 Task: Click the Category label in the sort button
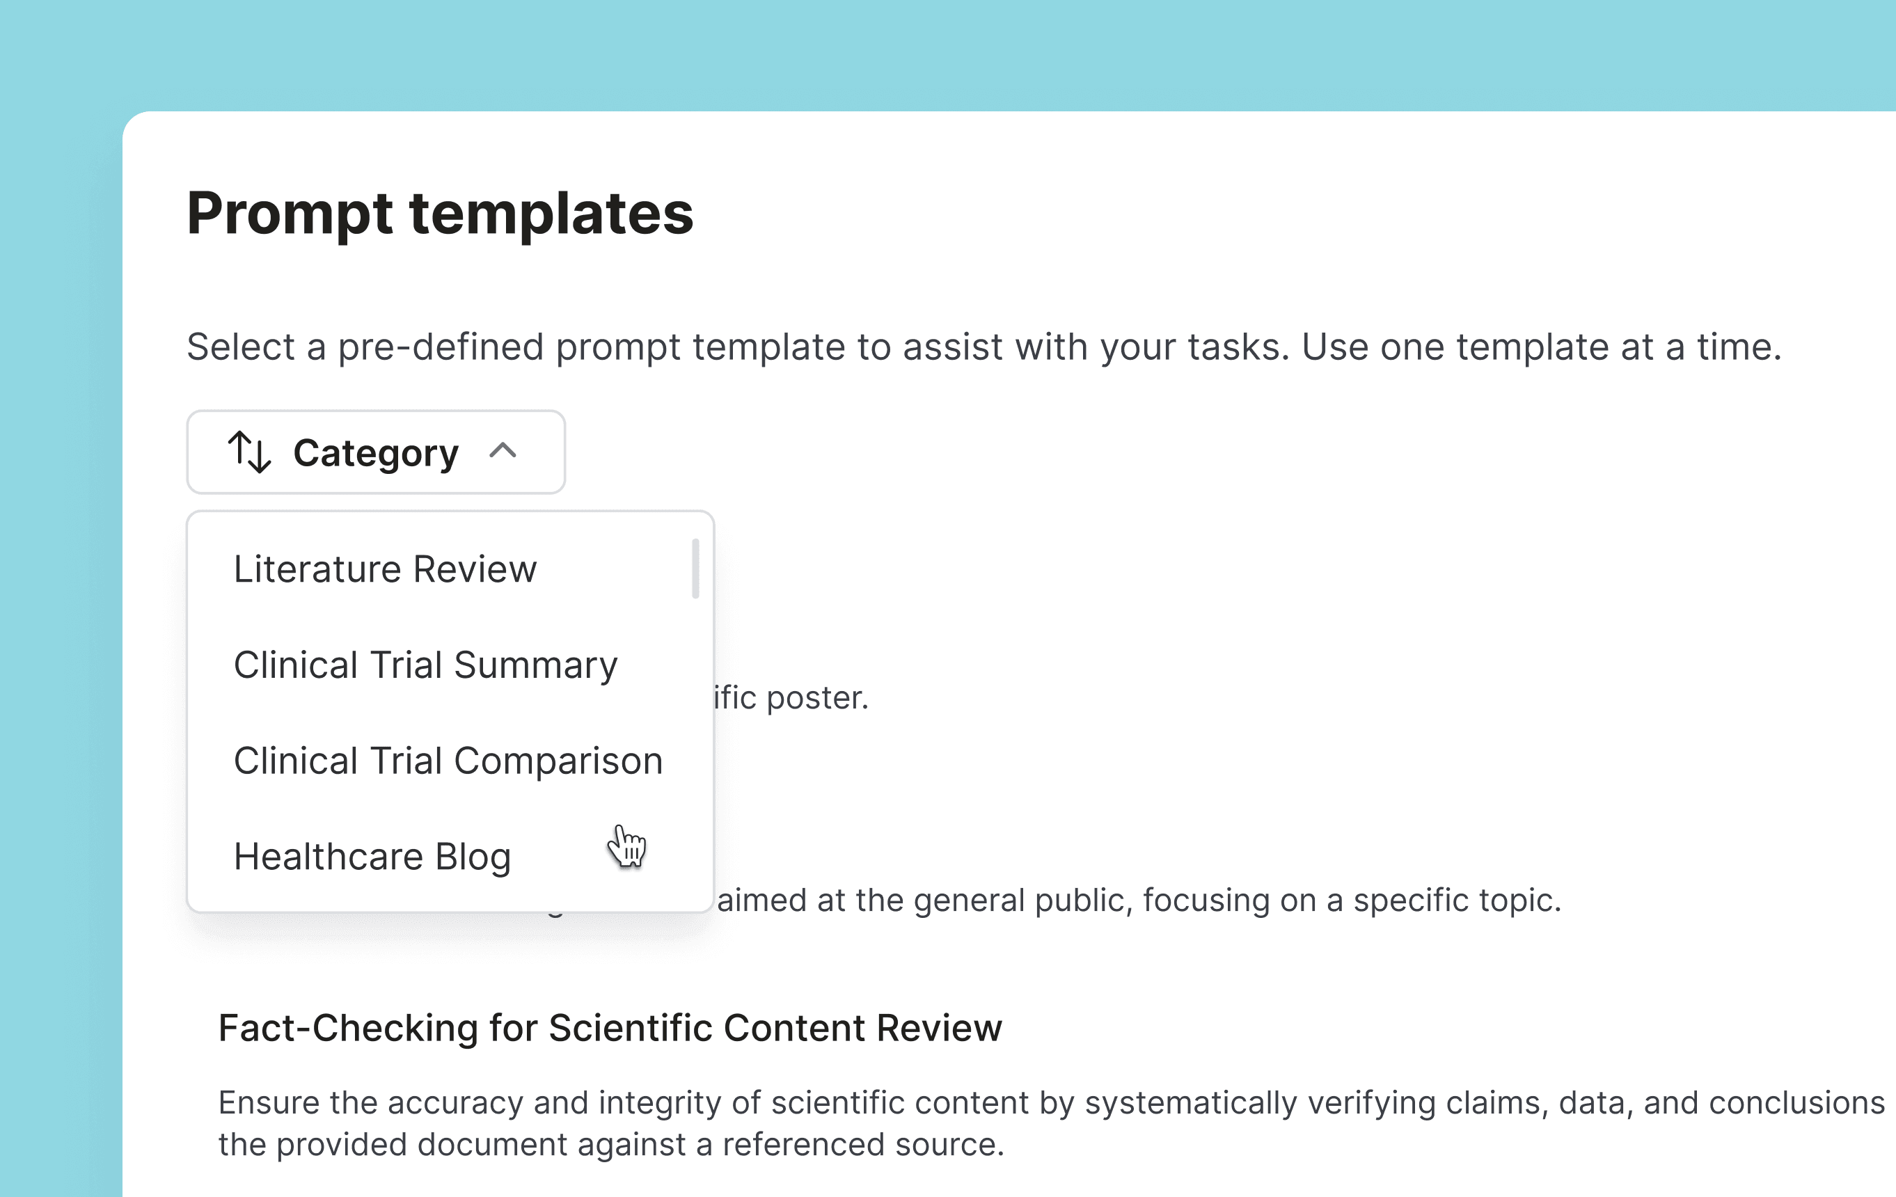tap(376, 453)
